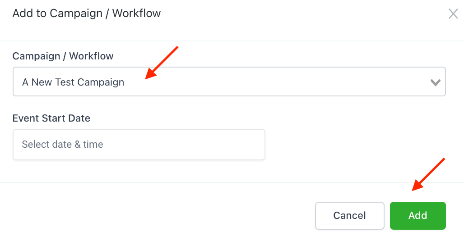Dismiss the modal with the X icon
Screen dimensions: 464x236
click(x=453, y=14)
